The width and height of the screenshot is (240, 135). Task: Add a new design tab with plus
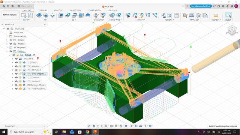[x=187, y=6]
